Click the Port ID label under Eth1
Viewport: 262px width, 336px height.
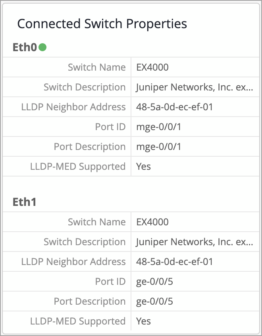(110, 282)
